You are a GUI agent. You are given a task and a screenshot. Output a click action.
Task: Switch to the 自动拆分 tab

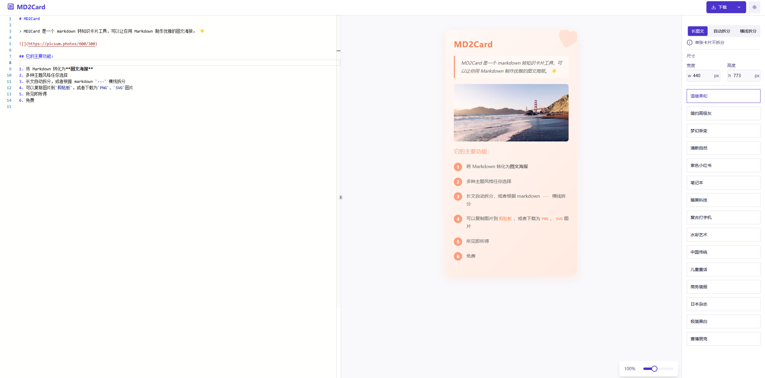[722, 31]
